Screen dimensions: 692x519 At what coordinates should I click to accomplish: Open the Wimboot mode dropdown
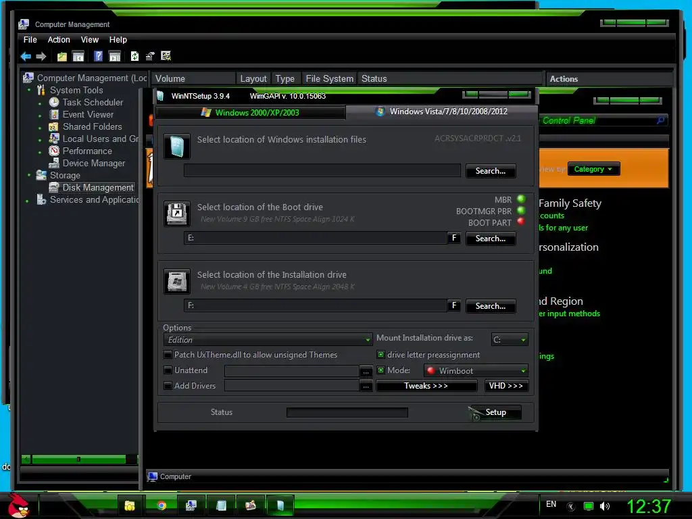coord(476,371)
